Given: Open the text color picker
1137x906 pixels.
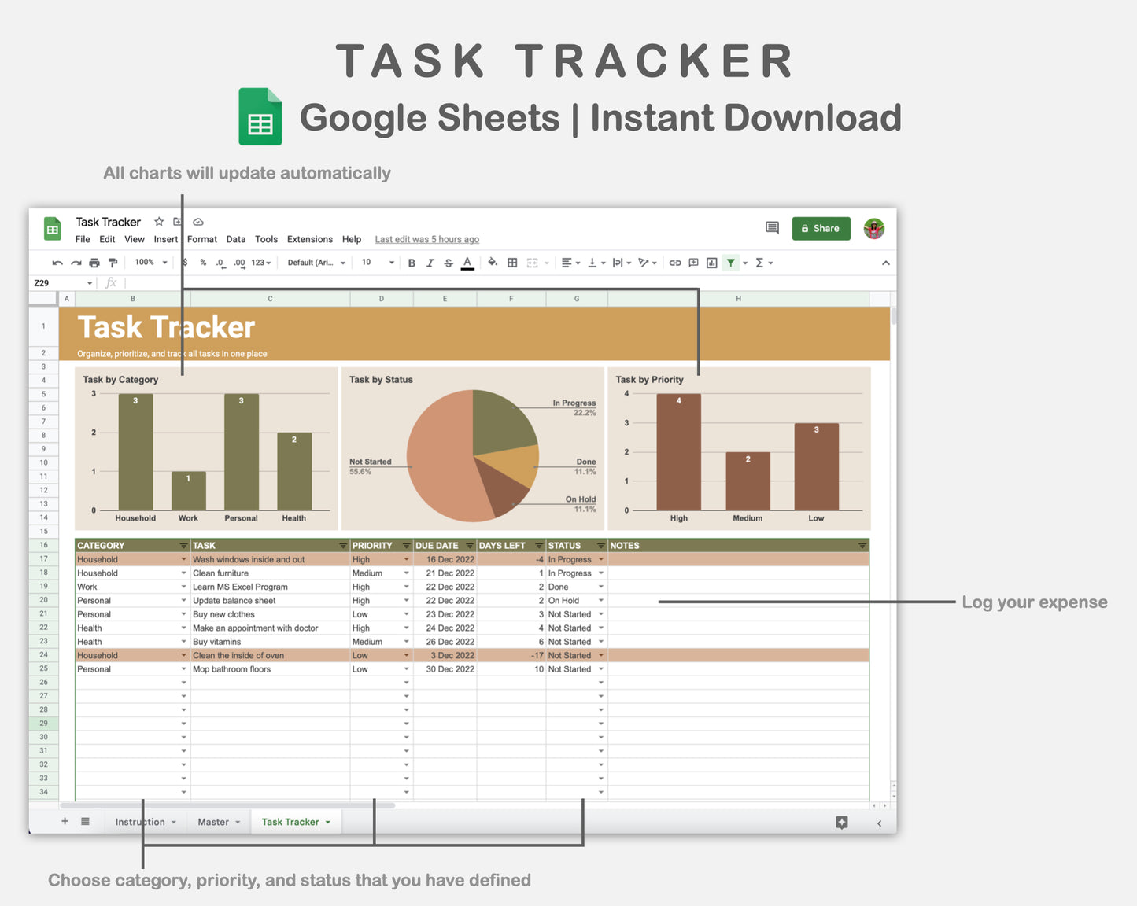Looking at the screenshot, I should point(467,263).
